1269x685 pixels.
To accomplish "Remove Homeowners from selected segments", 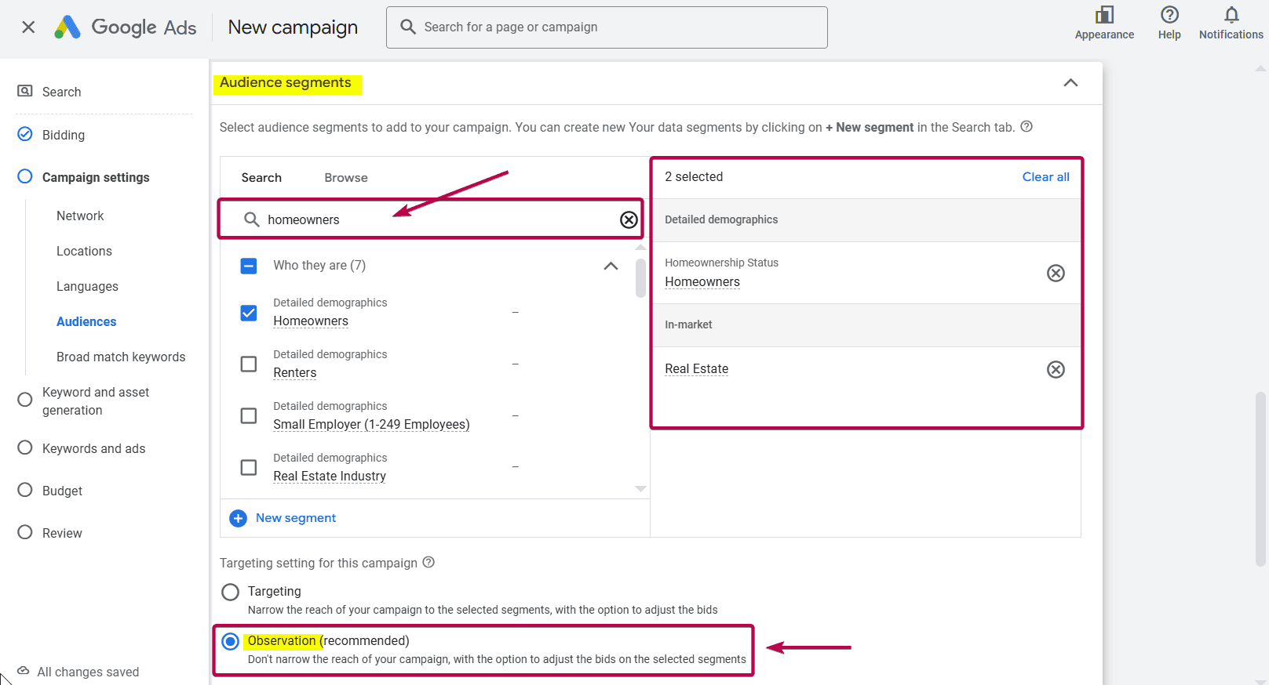I will pyautogui.click(x=1056, y=273).
